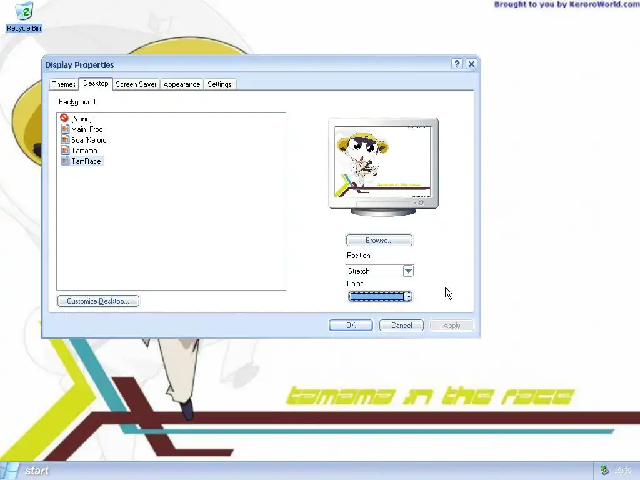Viewport: 640px width, 480px height.
Task: Click the Apply button
Action: click(x=452, y=325)
